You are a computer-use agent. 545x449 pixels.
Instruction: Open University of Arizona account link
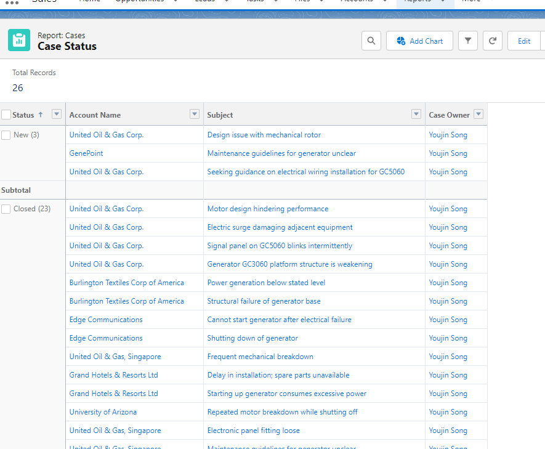tap(103, 412)
